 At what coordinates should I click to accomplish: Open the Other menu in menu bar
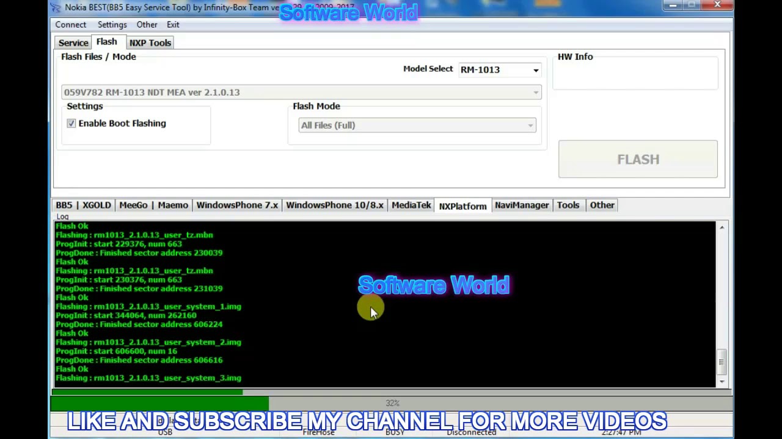(147, 24)
